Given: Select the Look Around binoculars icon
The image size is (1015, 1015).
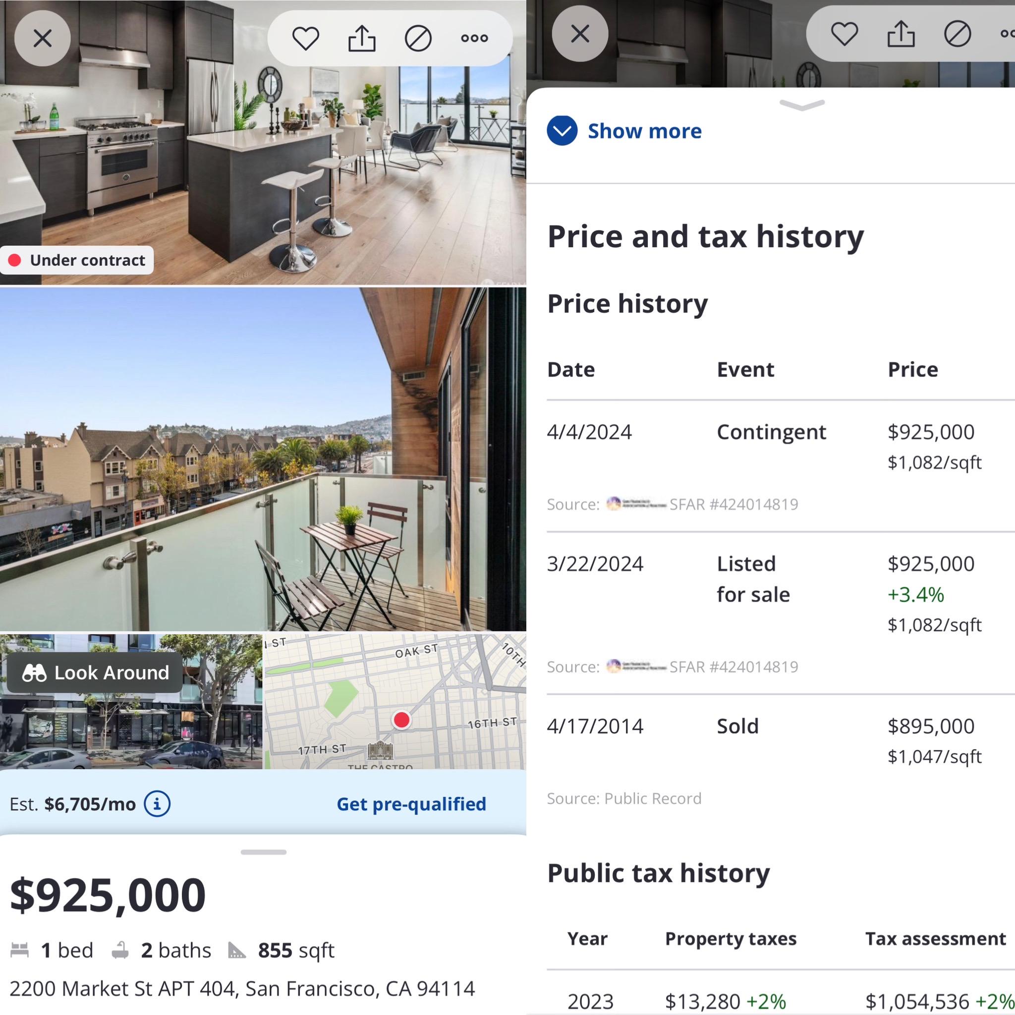Looking at the screenshot, I should click(x=34, y=673).
